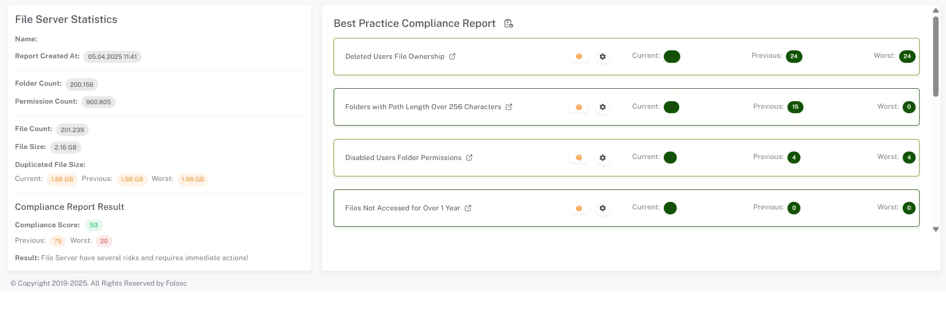Open settings gear for Folders with Path Length

(602, 107)
